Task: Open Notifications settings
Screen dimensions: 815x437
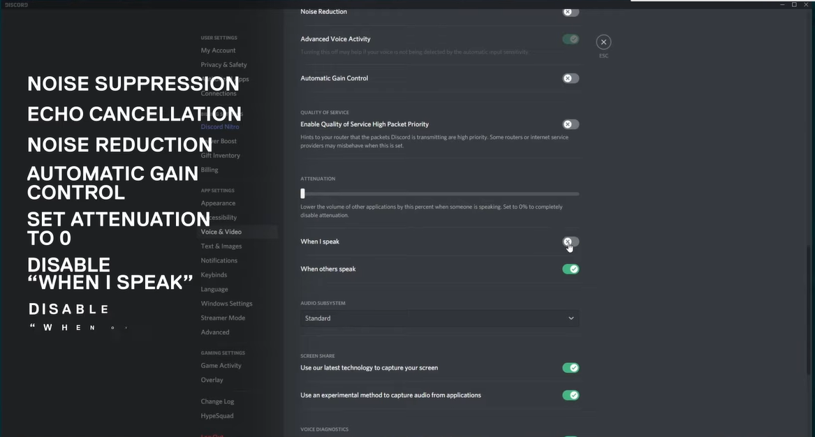Action: 219,260
